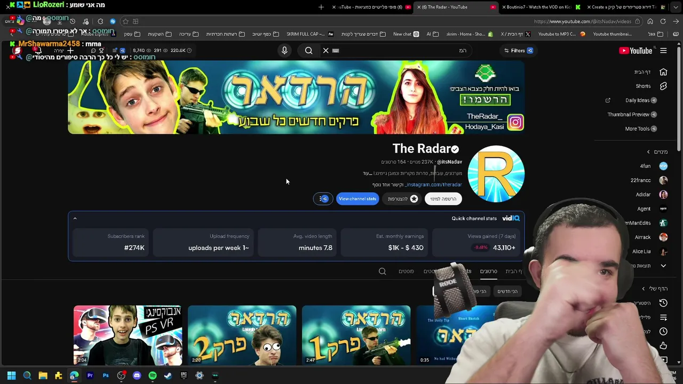Click The Radar channel avatar

coord(496,174)
